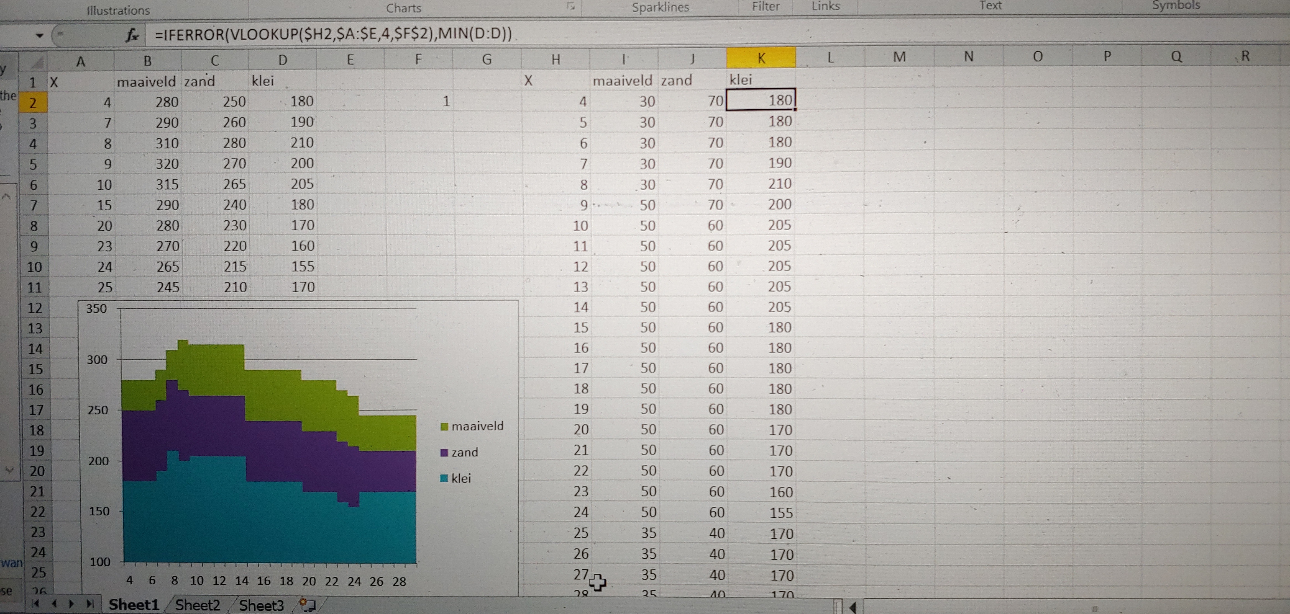Open the Name Box dropdown arrow
This screenshot has width=1290, height=614.
click(39, 35)
